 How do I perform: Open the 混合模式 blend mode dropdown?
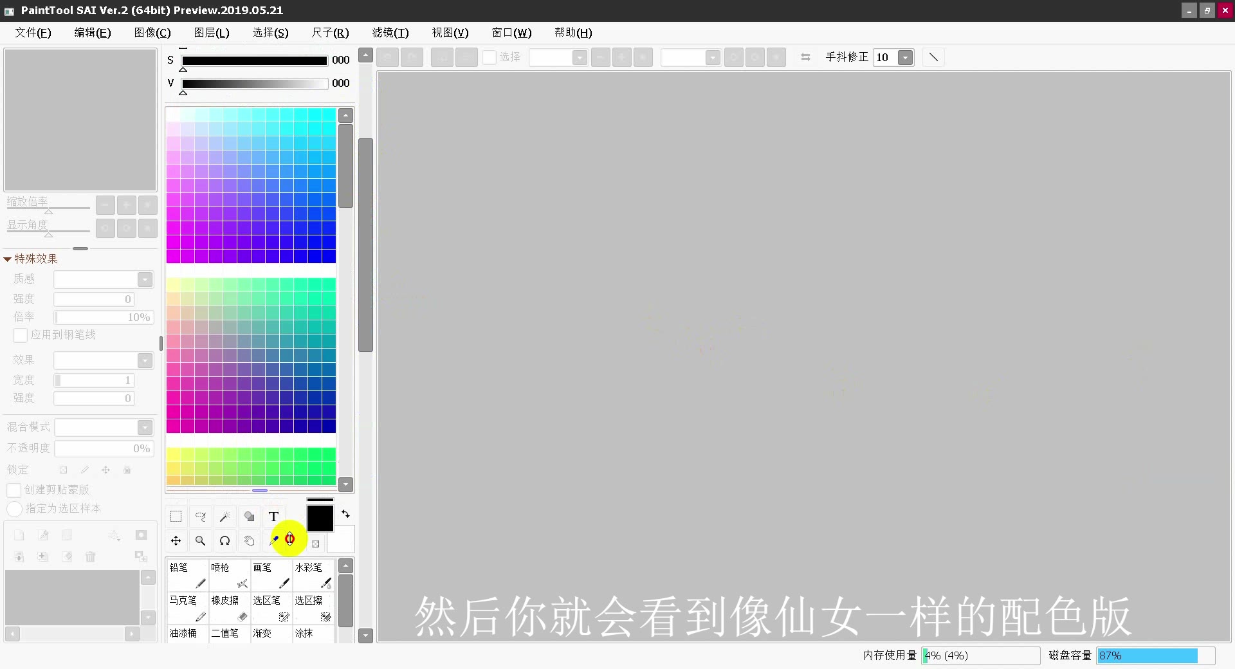click(145, 427)
